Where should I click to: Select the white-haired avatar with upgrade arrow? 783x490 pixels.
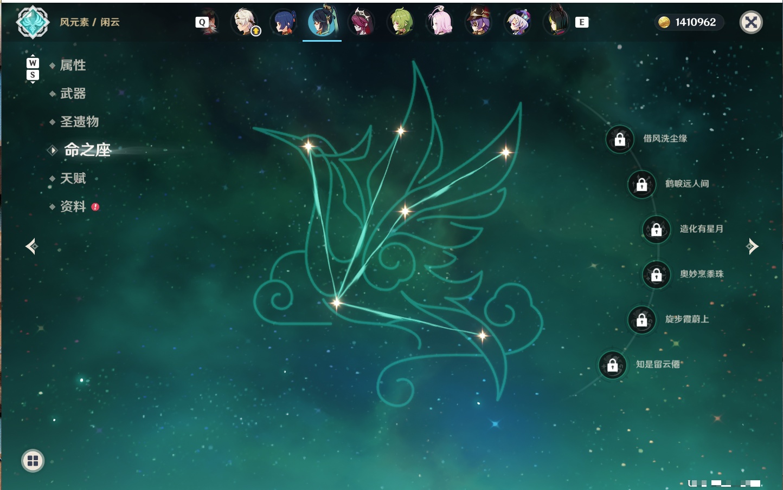[x=245, y=22]
